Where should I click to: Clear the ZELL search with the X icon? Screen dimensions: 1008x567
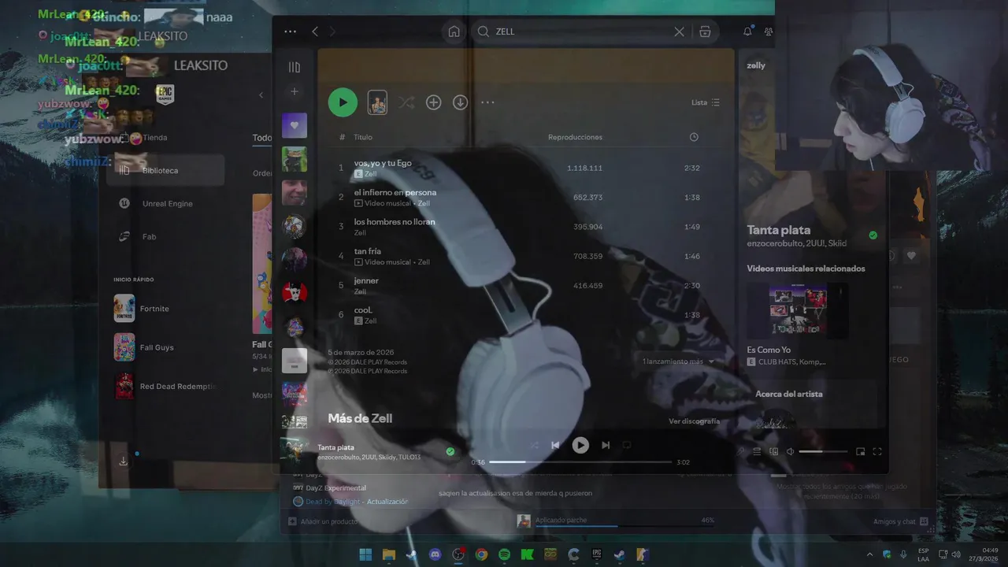click(x=679, y=31)
